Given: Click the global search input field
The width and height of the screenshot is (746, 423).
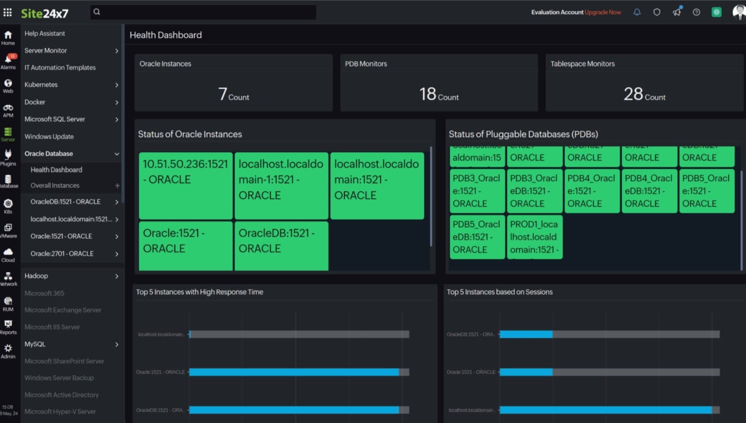Looking at the screenshot, I should pyautogui.click(x=203, y=12).
